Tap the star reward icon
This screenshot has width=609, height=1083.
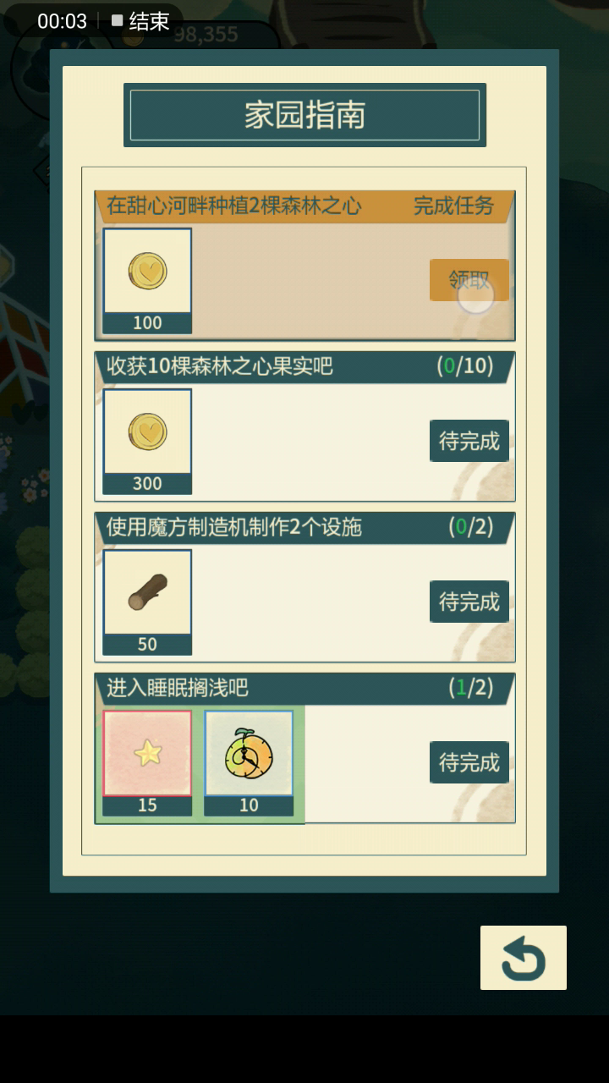click(147, 753)
